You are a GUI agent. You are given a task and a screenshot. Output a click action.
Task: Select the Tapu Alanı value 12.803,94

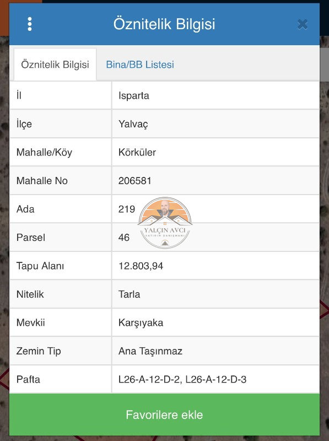(x=141, y=266)
